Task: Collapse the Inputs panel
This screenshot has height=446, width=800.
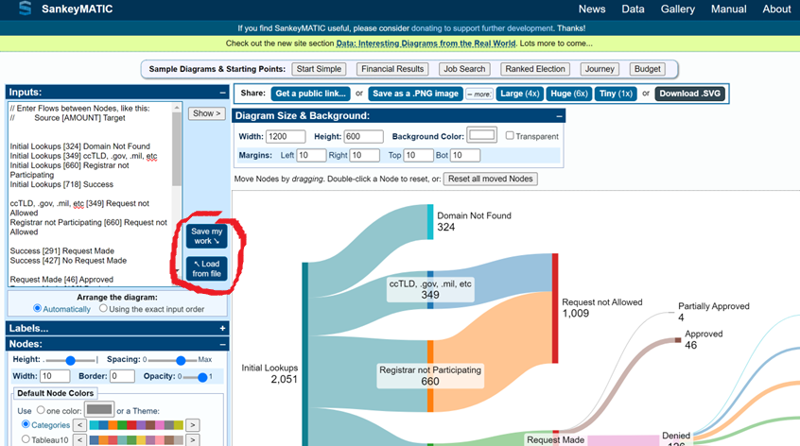Action: pos(222,93)
